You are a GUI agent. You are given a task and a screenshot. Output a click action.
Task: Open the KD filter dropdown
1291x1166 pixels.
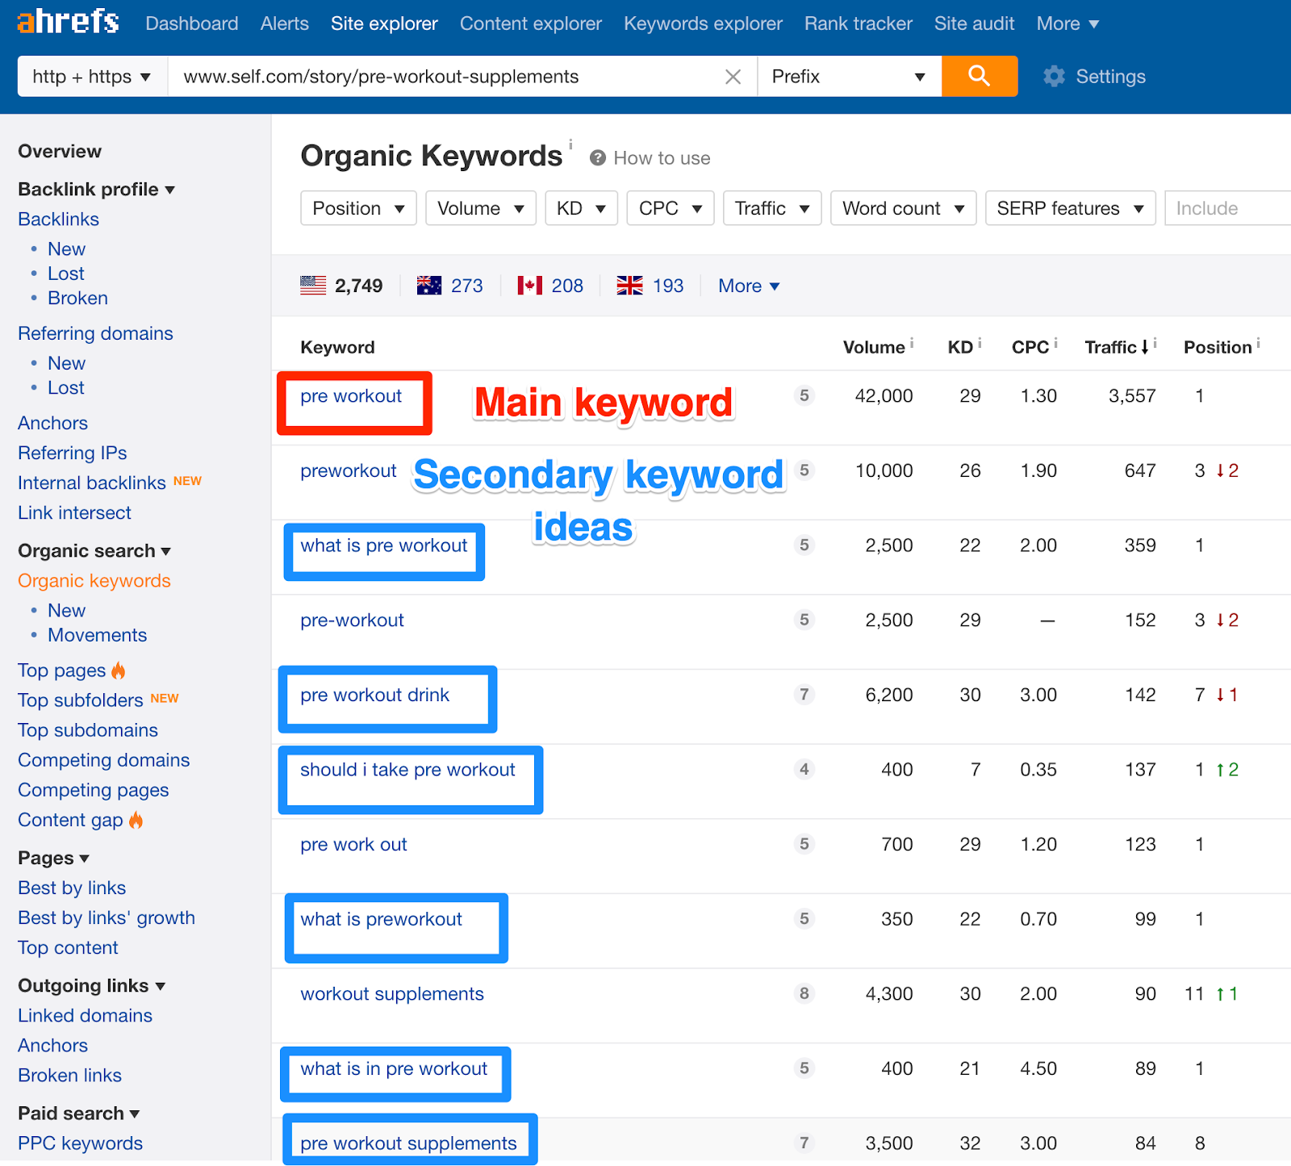[581, 208]
